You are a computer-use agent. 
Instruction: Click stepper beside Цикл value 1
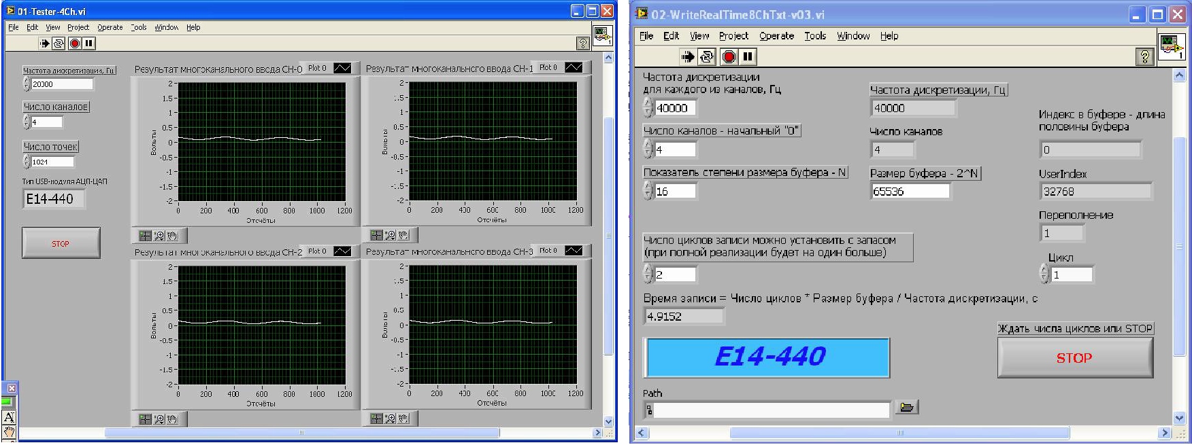[x=1045, y=274]
